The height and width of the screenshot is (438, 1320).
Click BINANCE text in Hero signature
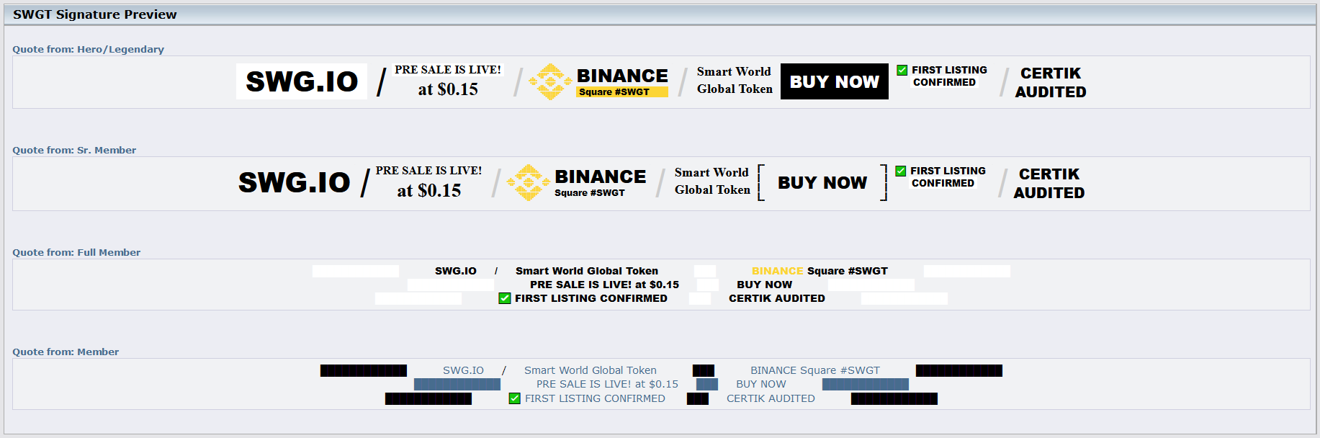pyautogui.click(x=622, y=76)
